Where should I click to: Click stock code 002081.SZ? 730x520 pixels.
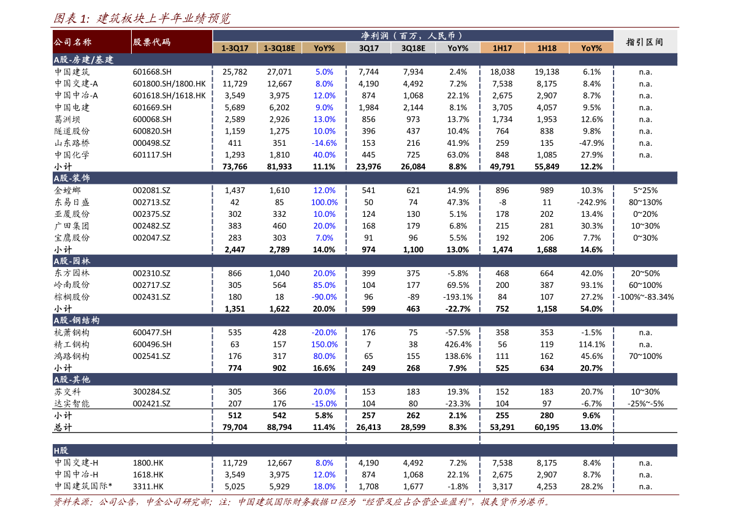[152, 190]
